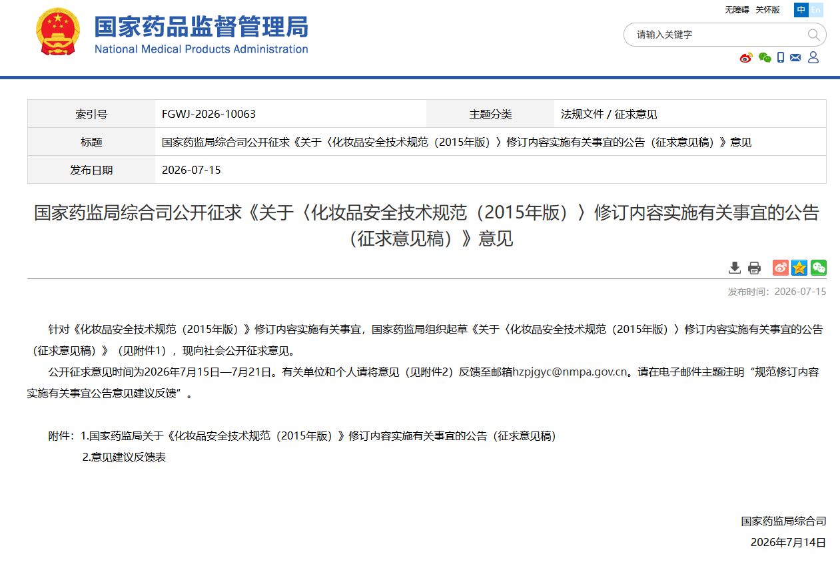This screenshot has height=566, width=840.
Task: Share article to Weibo via red icon
Action: coord(781,268)
